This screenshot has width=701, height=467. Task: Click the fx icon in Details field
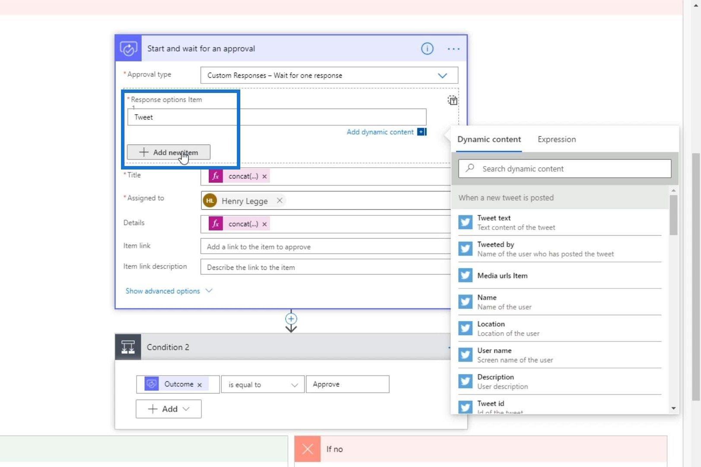[x=216, y=224]
